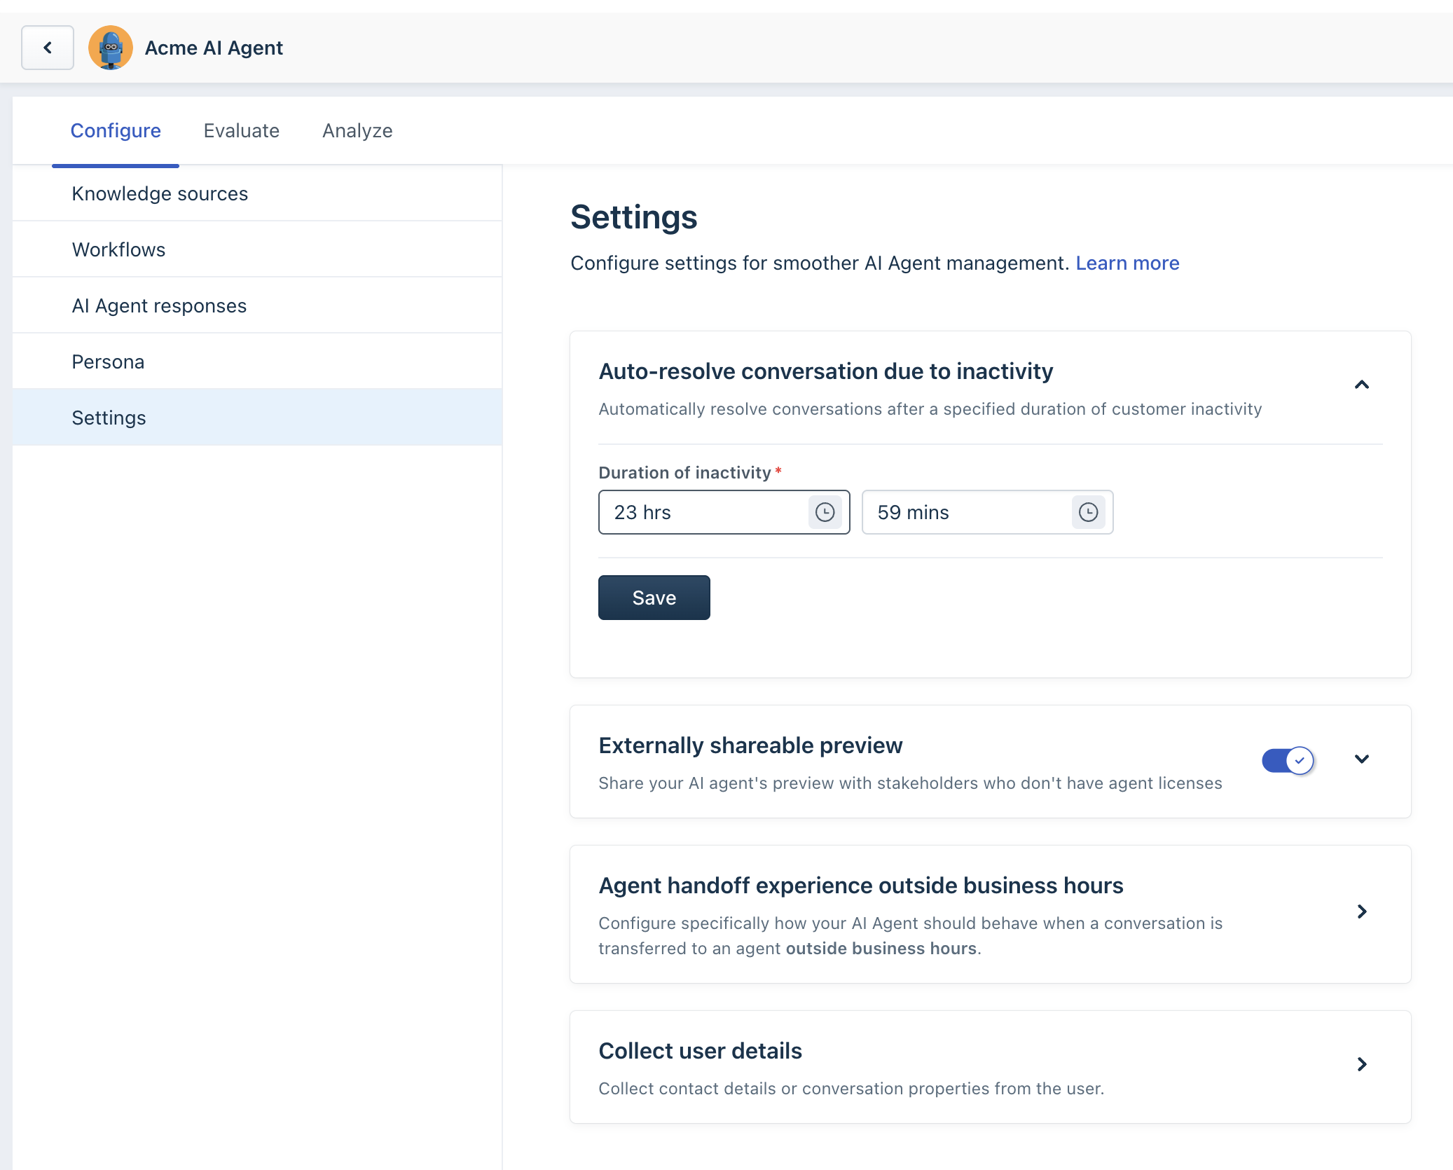Follow the Learn more link
This screenshot has width=1453, height=1170.
click(x=1127, y=263)
